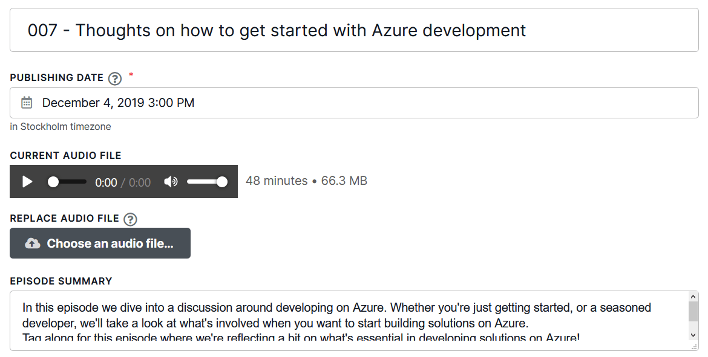708x357 pixels.
Task: Choose an audio file to upload
Action: pyautogui.click(x=100, y=243)
